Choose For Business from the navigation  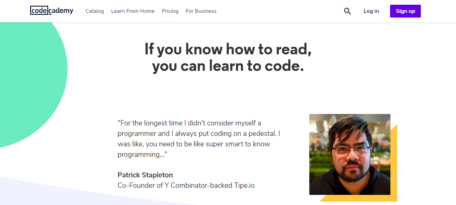tap(201, 11)
